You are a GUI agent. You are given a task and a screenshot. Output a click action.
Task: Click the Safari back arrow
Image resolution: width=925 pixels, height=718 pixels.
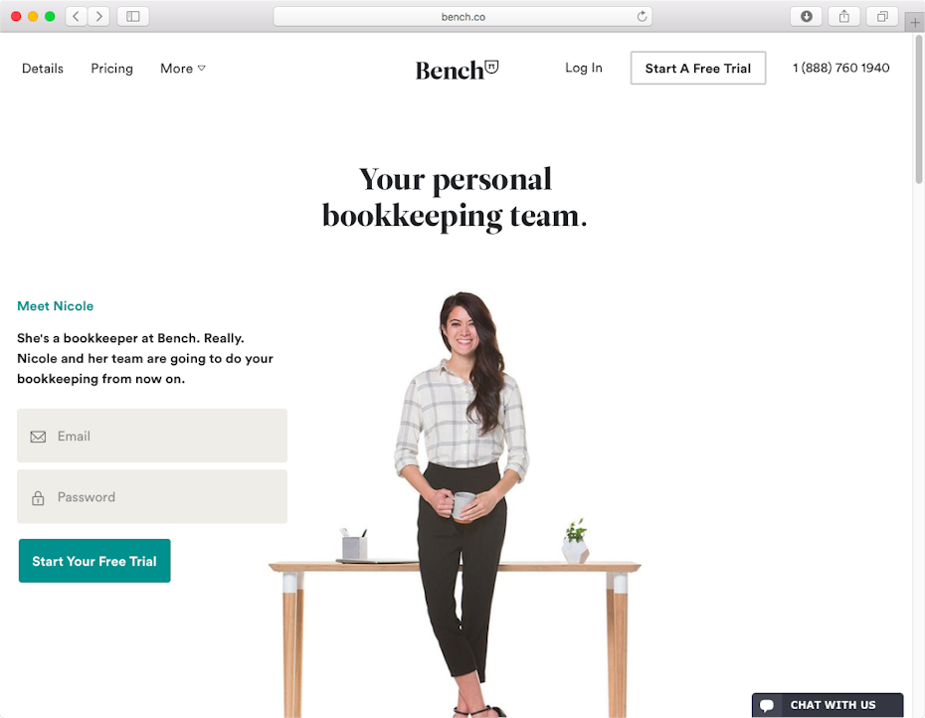pos(77,17)
